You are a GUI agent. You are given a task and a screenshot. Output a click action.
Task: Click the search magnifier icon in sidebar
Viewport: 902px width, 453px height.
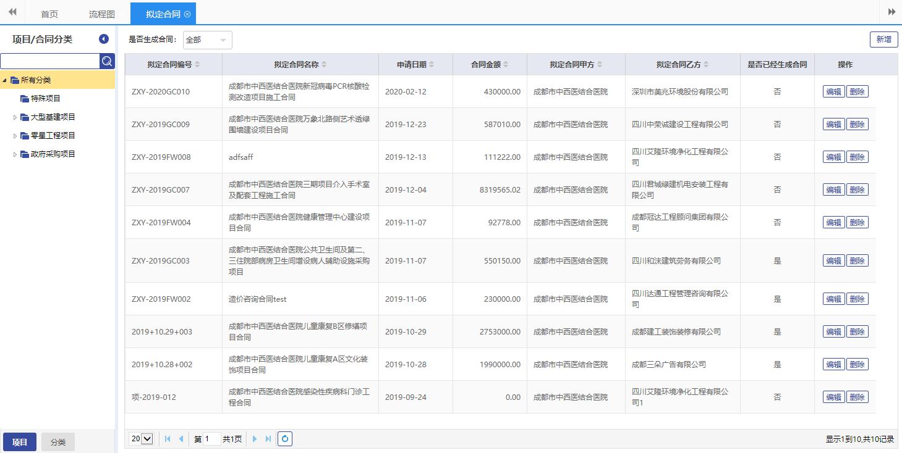click(107, 60)
